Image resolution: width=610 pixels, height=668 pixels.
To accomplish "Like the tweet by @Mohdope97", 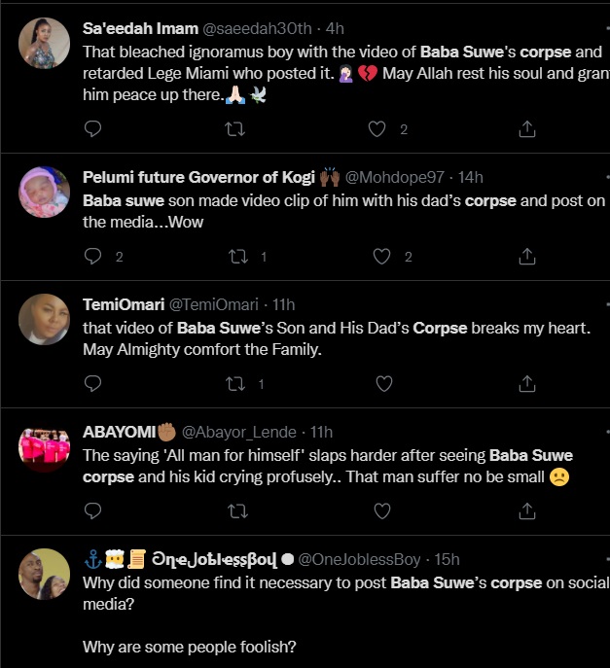I will (x=382, y=256).
